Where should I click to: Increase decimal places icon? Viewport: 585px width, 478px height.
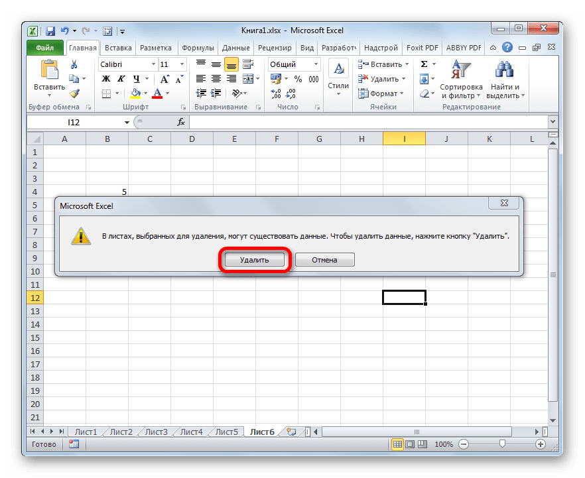(276, 93)
